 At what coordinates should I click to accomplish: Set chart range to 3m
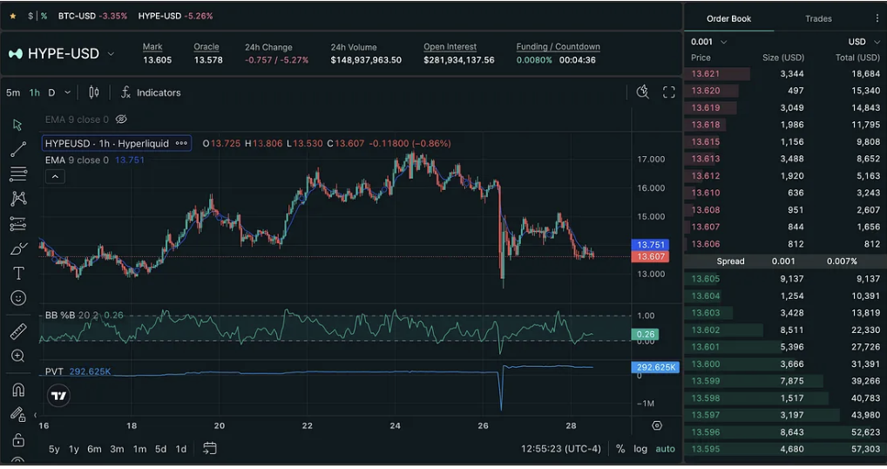tap(117, 449)
